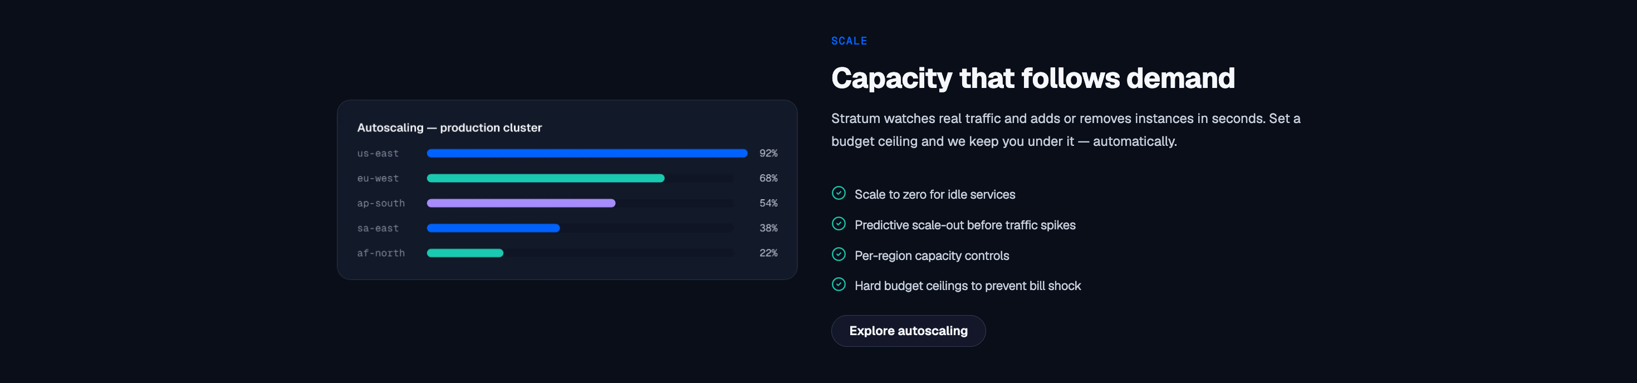Click the af-north region label
Image resolution: width=1637 pixels, height=383 pixels.
pos(381,253)
